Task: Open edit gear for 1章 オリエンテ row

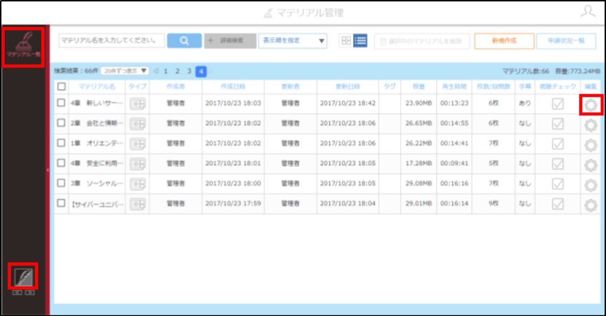Action: [x=591, y=145]
